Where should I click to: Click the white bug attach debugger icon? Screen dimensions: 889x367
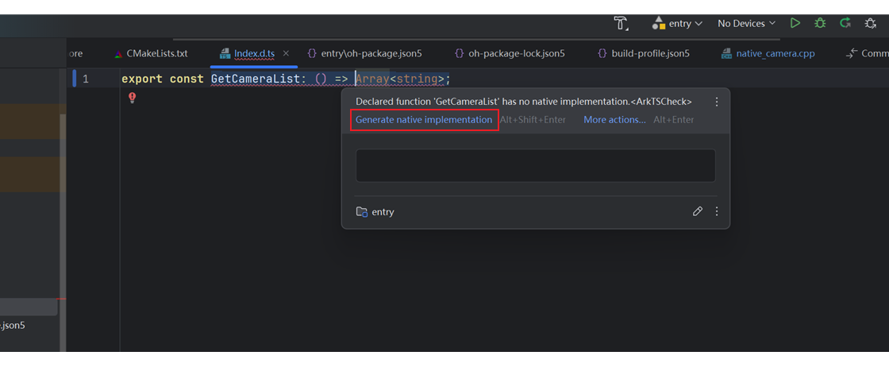pos(871,24)
